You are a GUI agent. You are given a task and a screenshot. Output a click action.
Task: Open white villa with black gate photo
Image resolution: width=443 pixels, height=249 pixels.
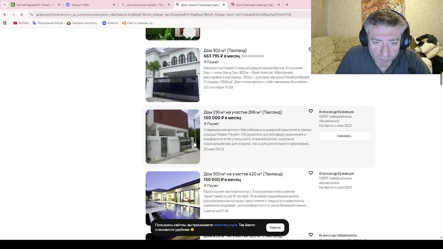click(x=173, y=75)
